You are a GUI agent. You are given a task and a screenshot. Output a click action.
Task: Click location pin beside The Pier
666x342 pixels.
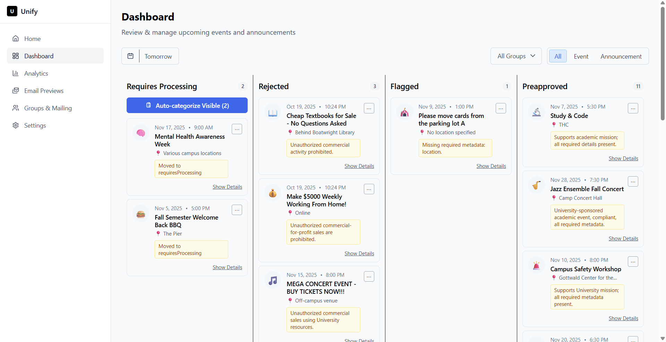tap(158, 233)
